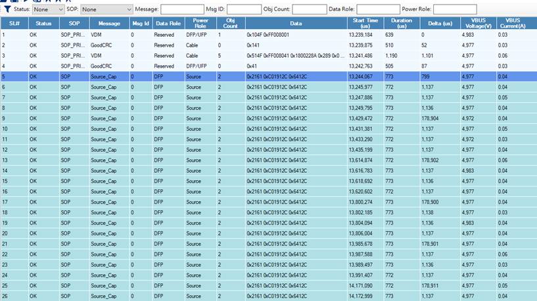537x301 pixels.
Task: Select start time 13,800,274
Action: pos(361,202)
